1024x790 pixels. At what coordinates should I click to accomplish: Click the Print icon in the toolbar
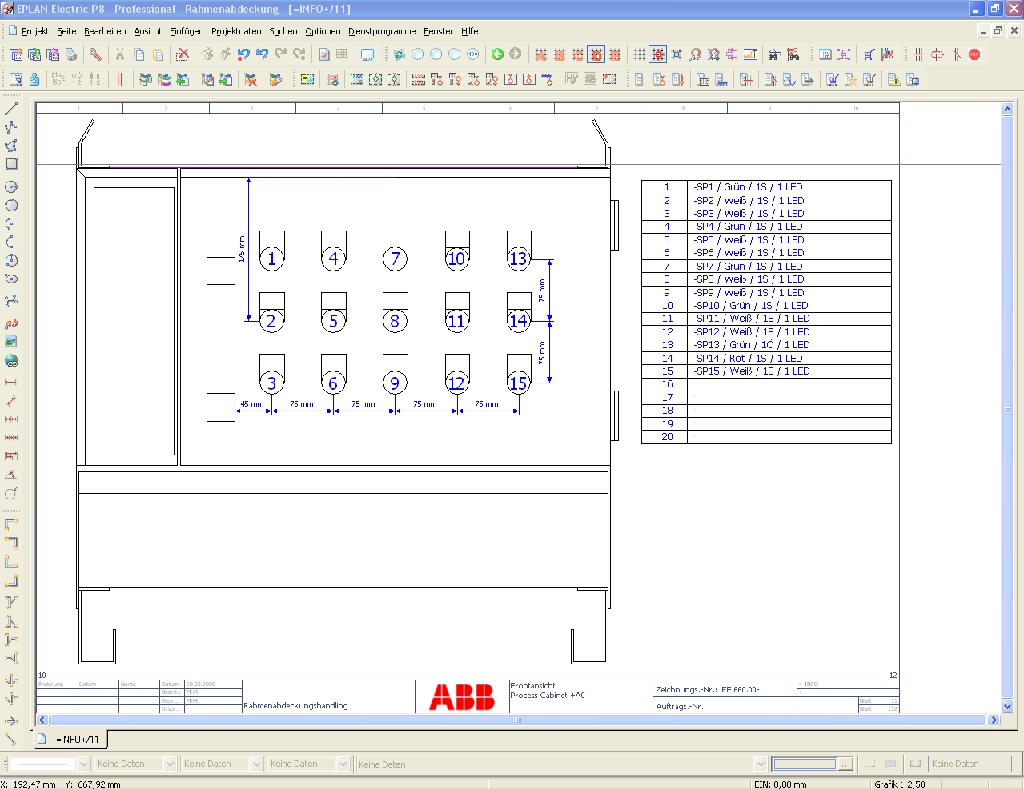tap(71, 54)
